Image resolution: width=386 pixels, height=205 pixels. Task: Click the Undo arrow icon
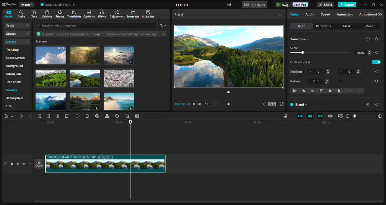[x=21, y=116]
